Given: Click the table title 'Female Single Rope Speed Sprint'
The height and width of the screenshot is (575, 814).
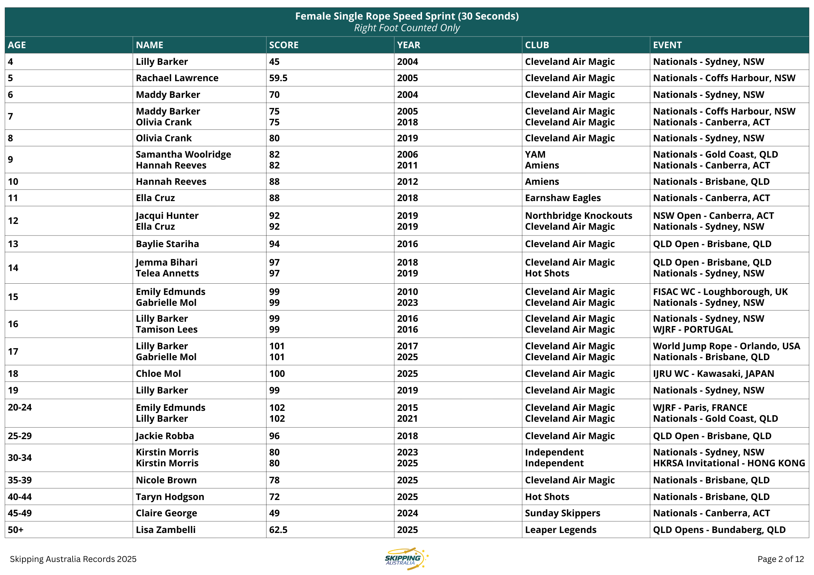Looking at the screenshot, I should pyautogui.click(x=407, y=16).
